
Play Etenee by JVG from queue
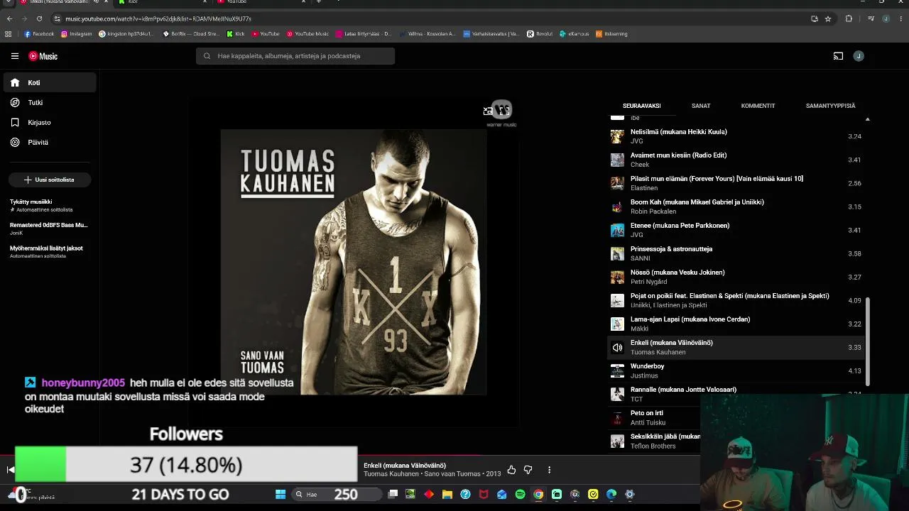pos(737,230)
